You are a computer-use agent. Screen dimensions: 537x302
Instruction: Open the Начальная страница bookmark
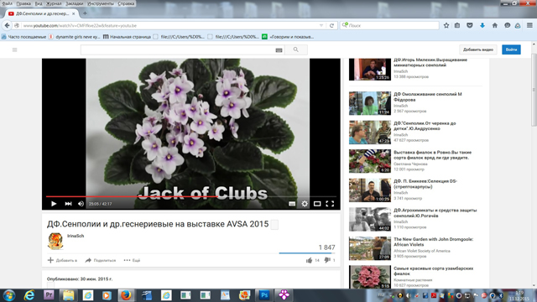[x=127, y=37]
